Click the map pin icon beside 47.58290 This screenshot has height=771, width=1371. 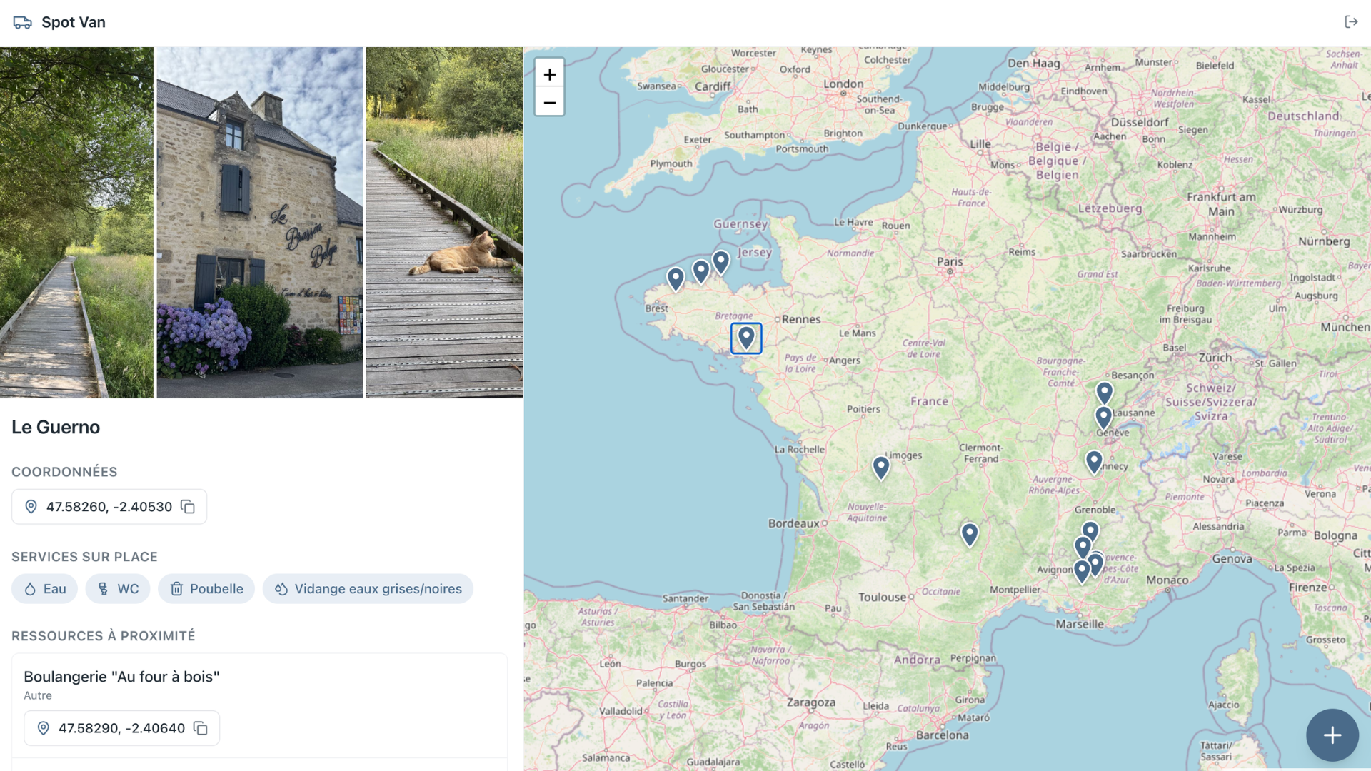click(43, 728)
